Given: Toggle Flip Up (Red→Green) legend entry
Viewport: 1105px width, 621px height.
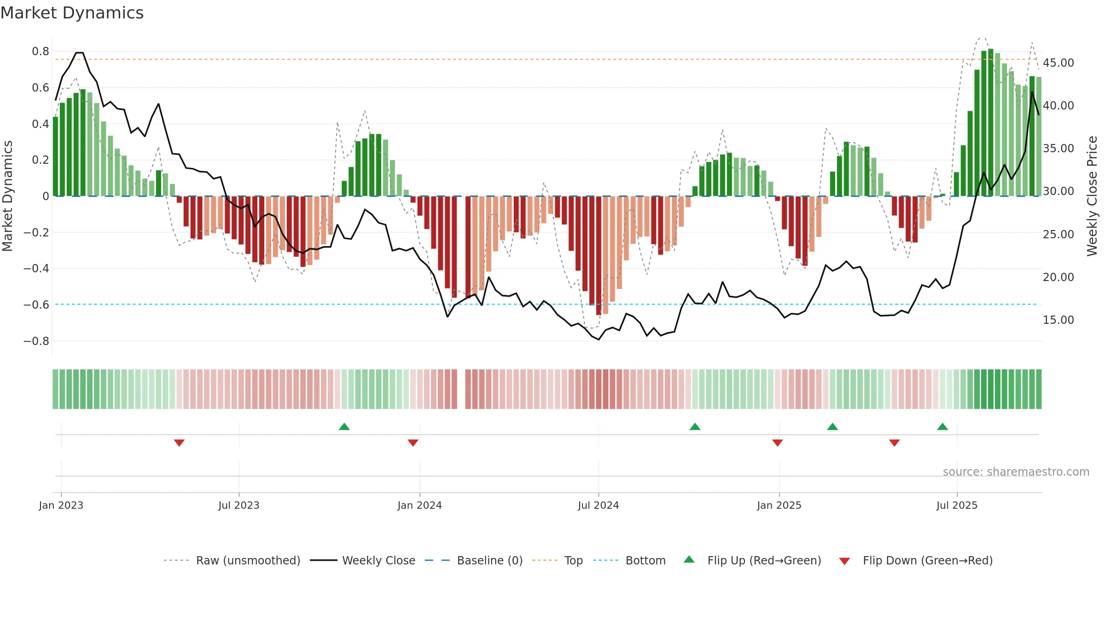Looking at the screenshot, I should 752,560.
